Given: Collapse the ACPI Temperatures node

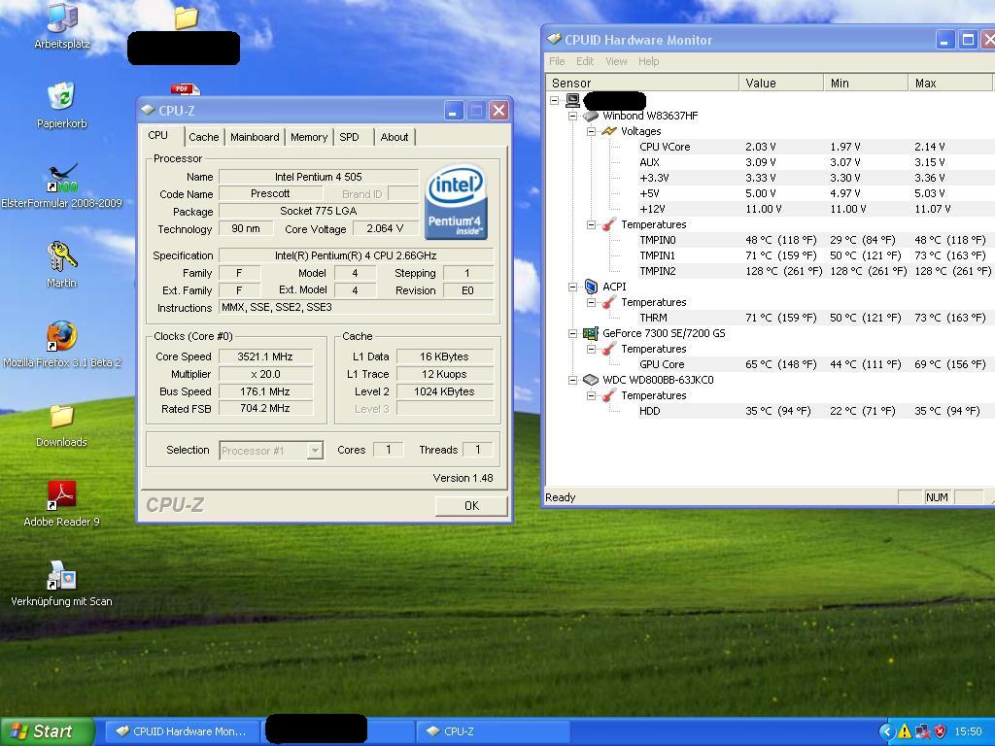Looking at the screenshot, I should pos(591,302).
